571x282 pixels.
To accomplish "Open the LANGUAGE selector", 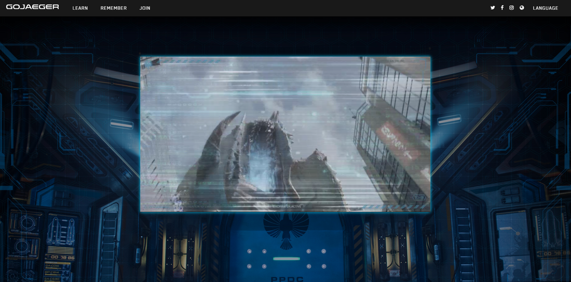I will pos(545,8).
